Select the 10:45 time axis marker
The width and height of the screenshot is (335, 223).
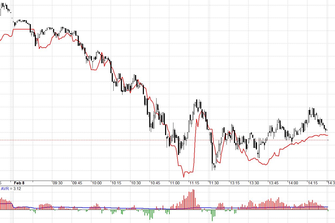pyautogui.click(x=155, y=183)
